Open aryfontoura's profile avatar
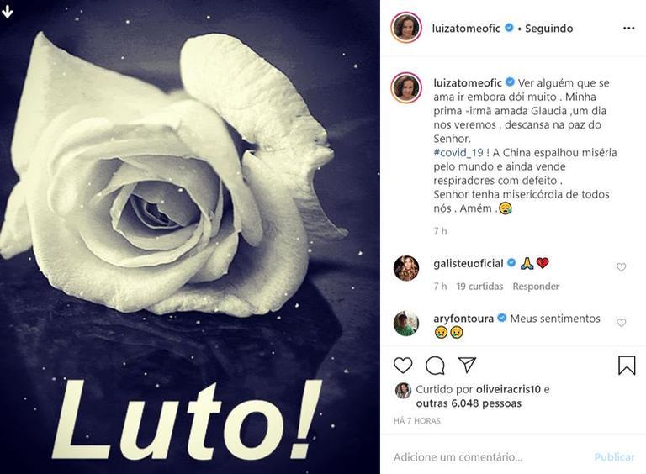This screenshot has height=474, width=646. coord(405,324)
